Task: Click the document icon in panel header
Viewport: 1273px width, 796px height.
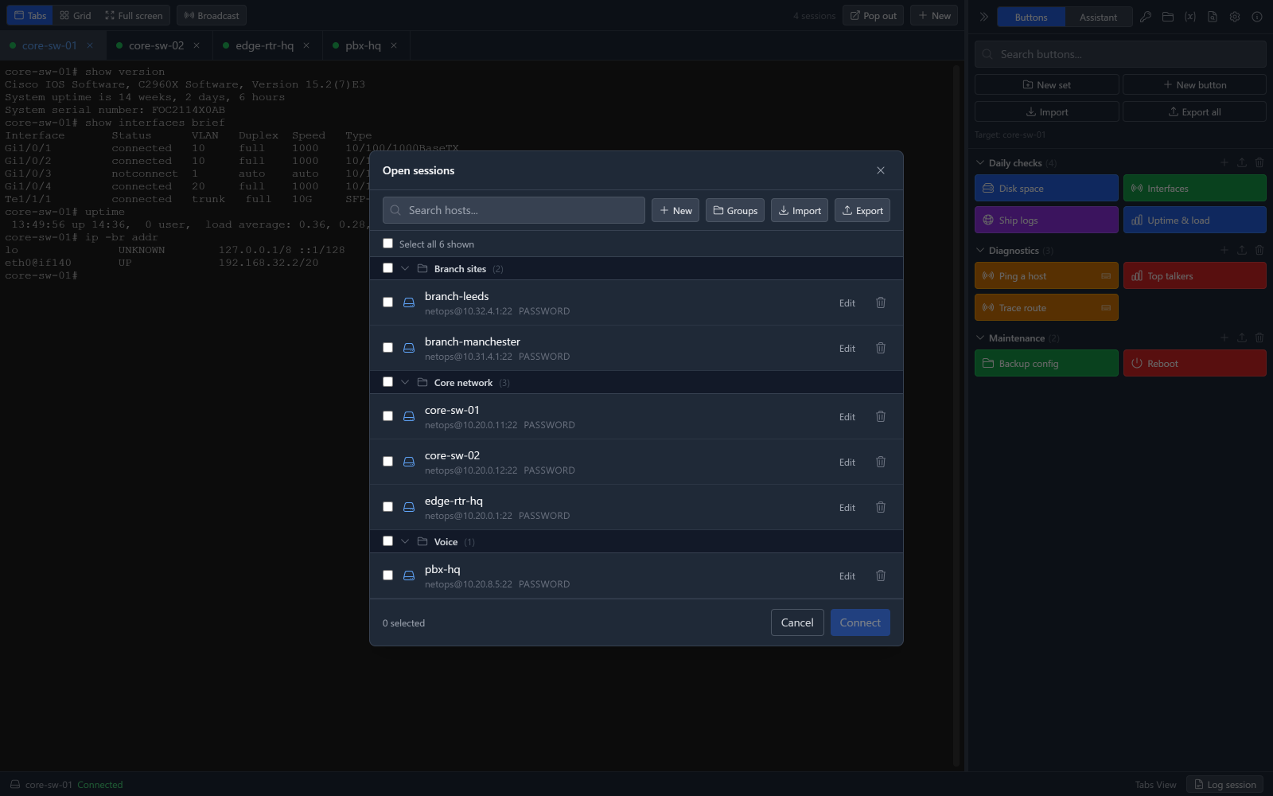Action: pyautogui.click(x=1213, y=17)
